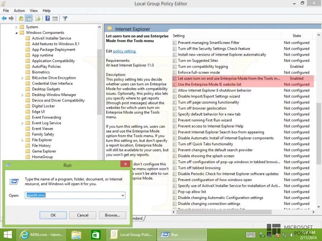Go forward with the gray Forward arrow

(11, 19)
